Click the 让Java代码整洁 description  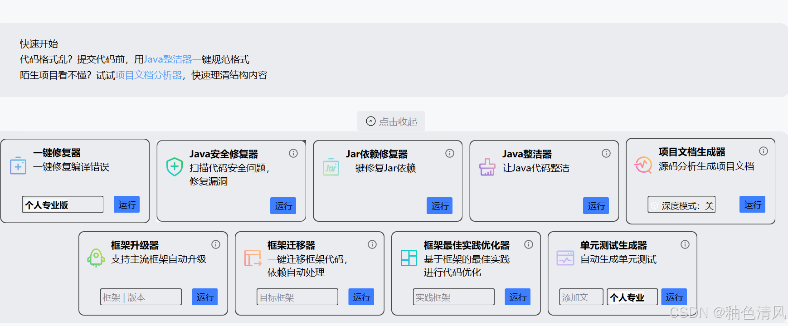tap(536, 168)
